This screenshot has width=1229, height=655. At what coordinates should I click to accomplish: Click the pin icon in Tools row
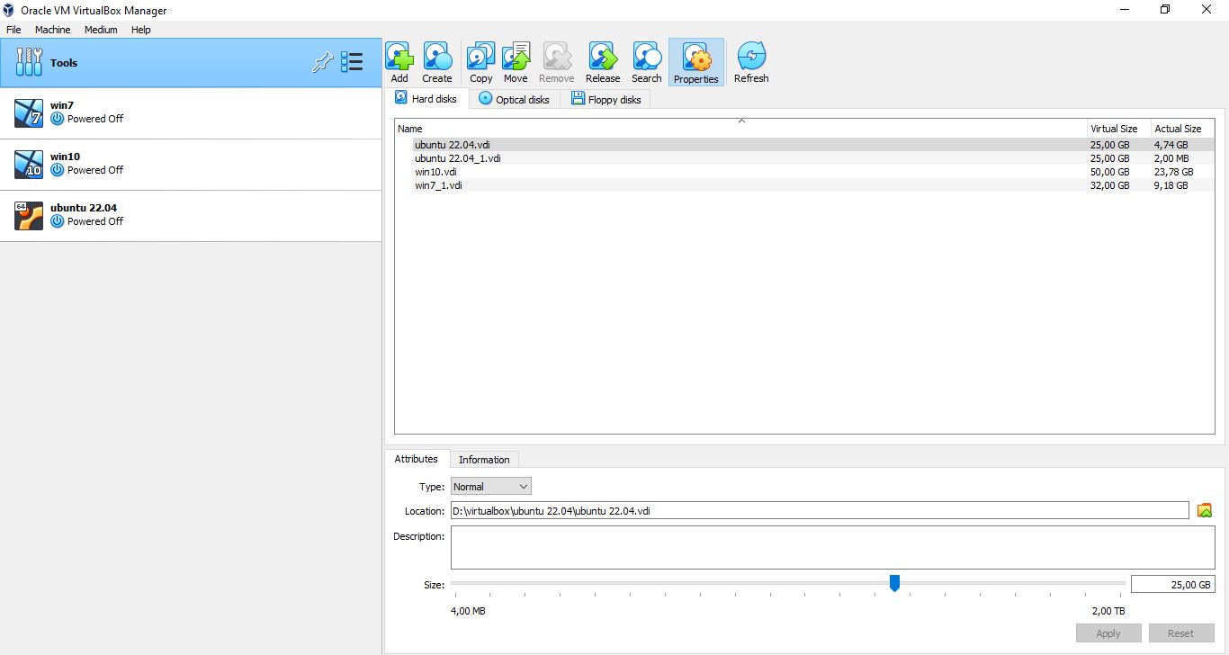(x=322, y=62)
